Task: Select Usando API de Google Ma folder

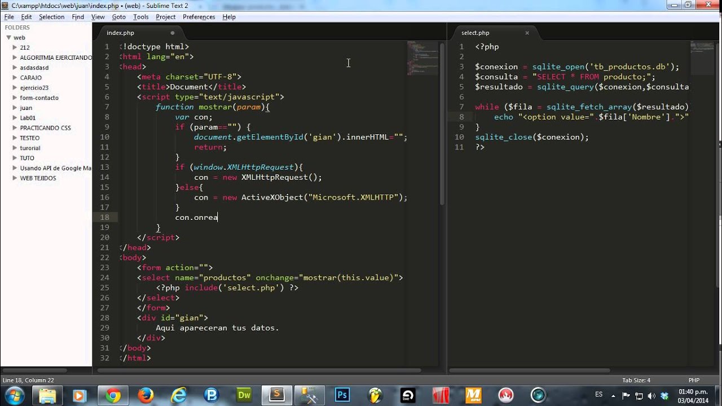Action: (55, 168)
